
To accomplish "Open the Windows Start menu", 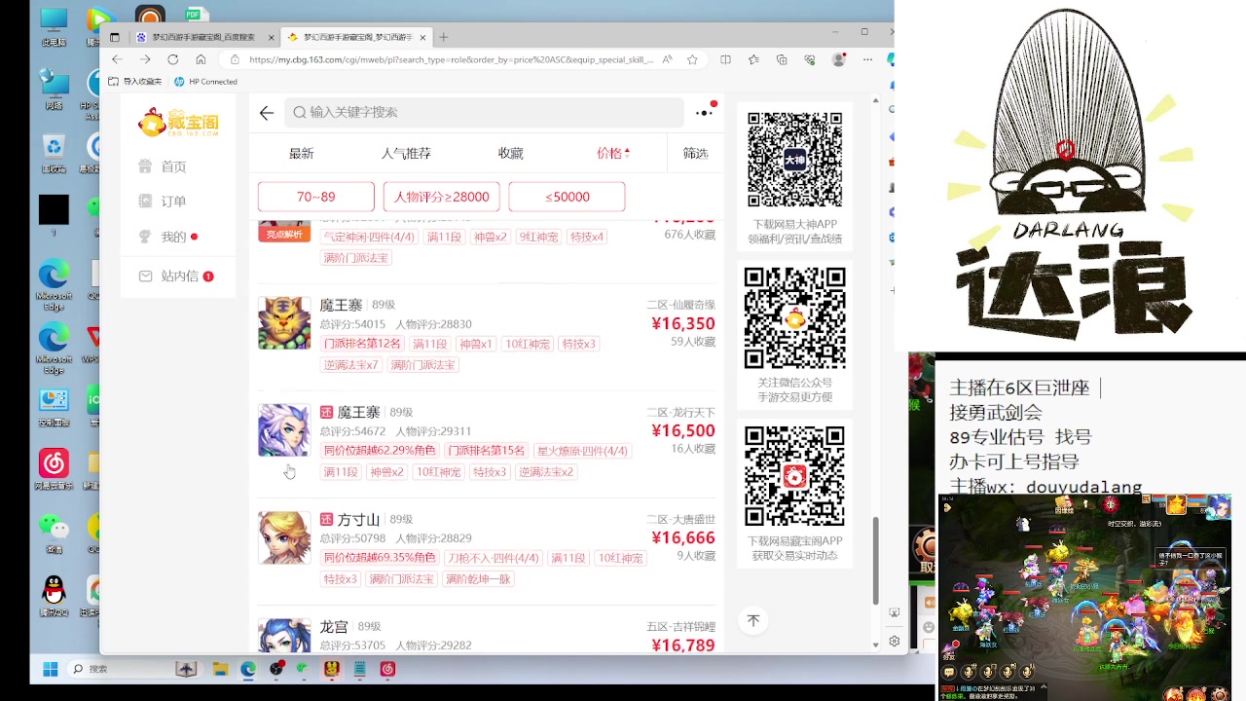I will tap(51, 669).
